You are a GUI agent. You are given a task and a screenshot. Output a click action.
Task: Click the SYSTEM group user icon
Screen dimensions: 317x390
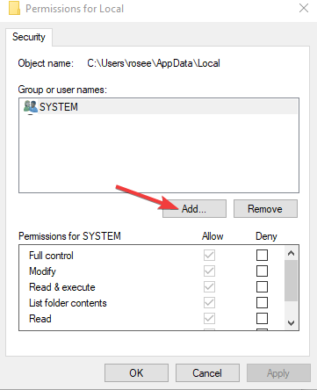pyautogui.click(x=31, y=106)
